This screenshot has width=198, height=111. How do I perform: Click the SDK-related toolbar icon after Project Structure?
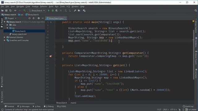(x=84, y=10)
